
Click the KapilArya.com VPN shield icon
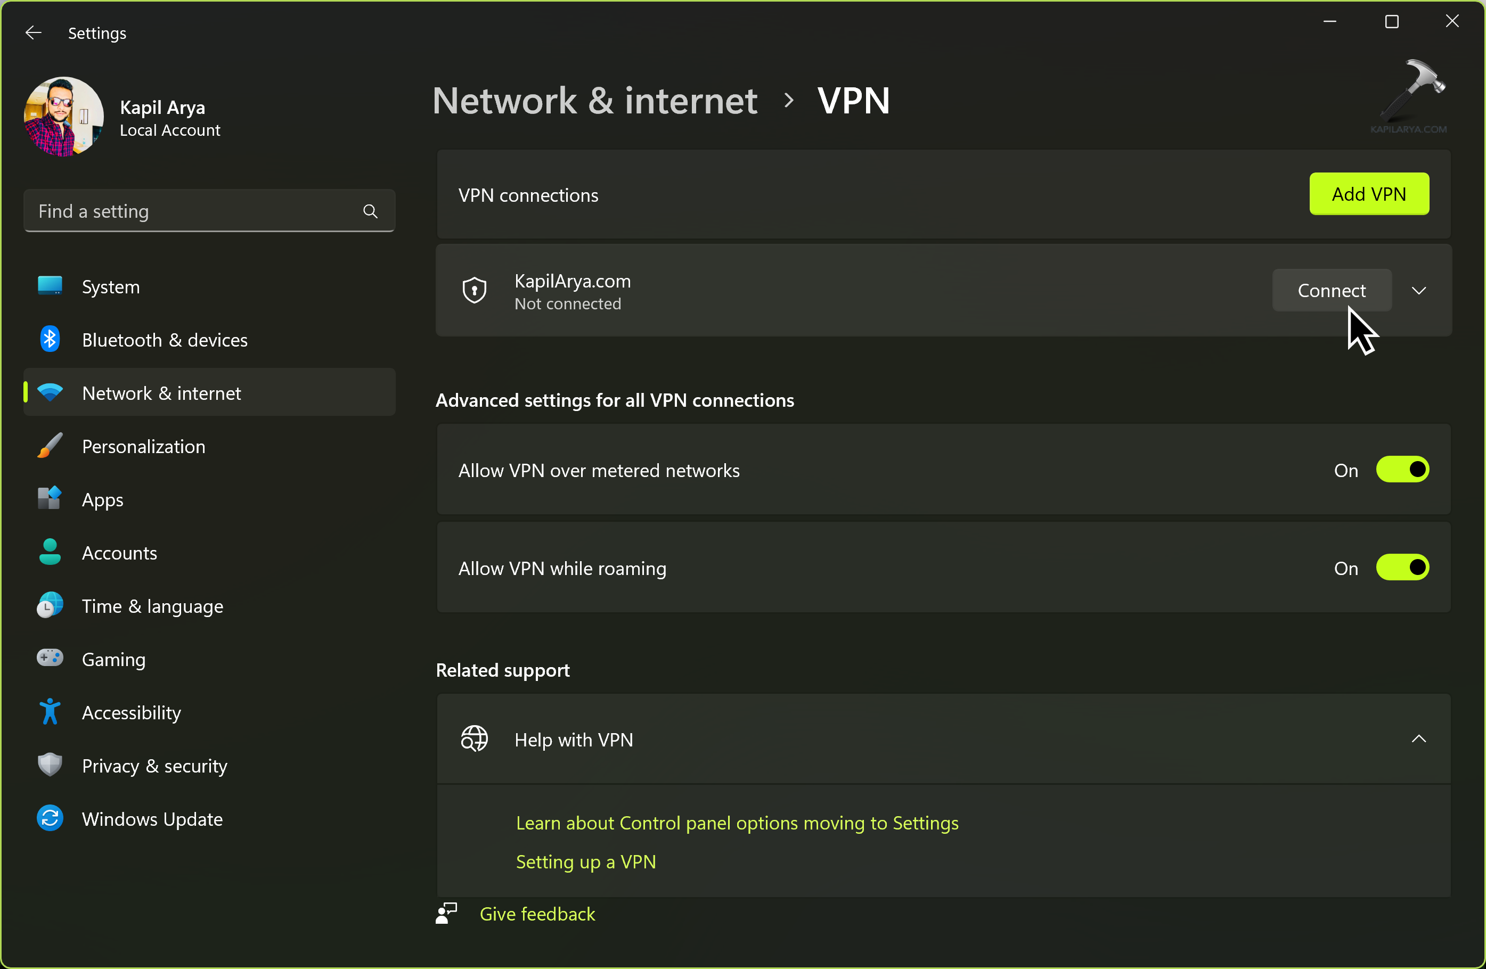pyautogui.click(x=475, y=291)
